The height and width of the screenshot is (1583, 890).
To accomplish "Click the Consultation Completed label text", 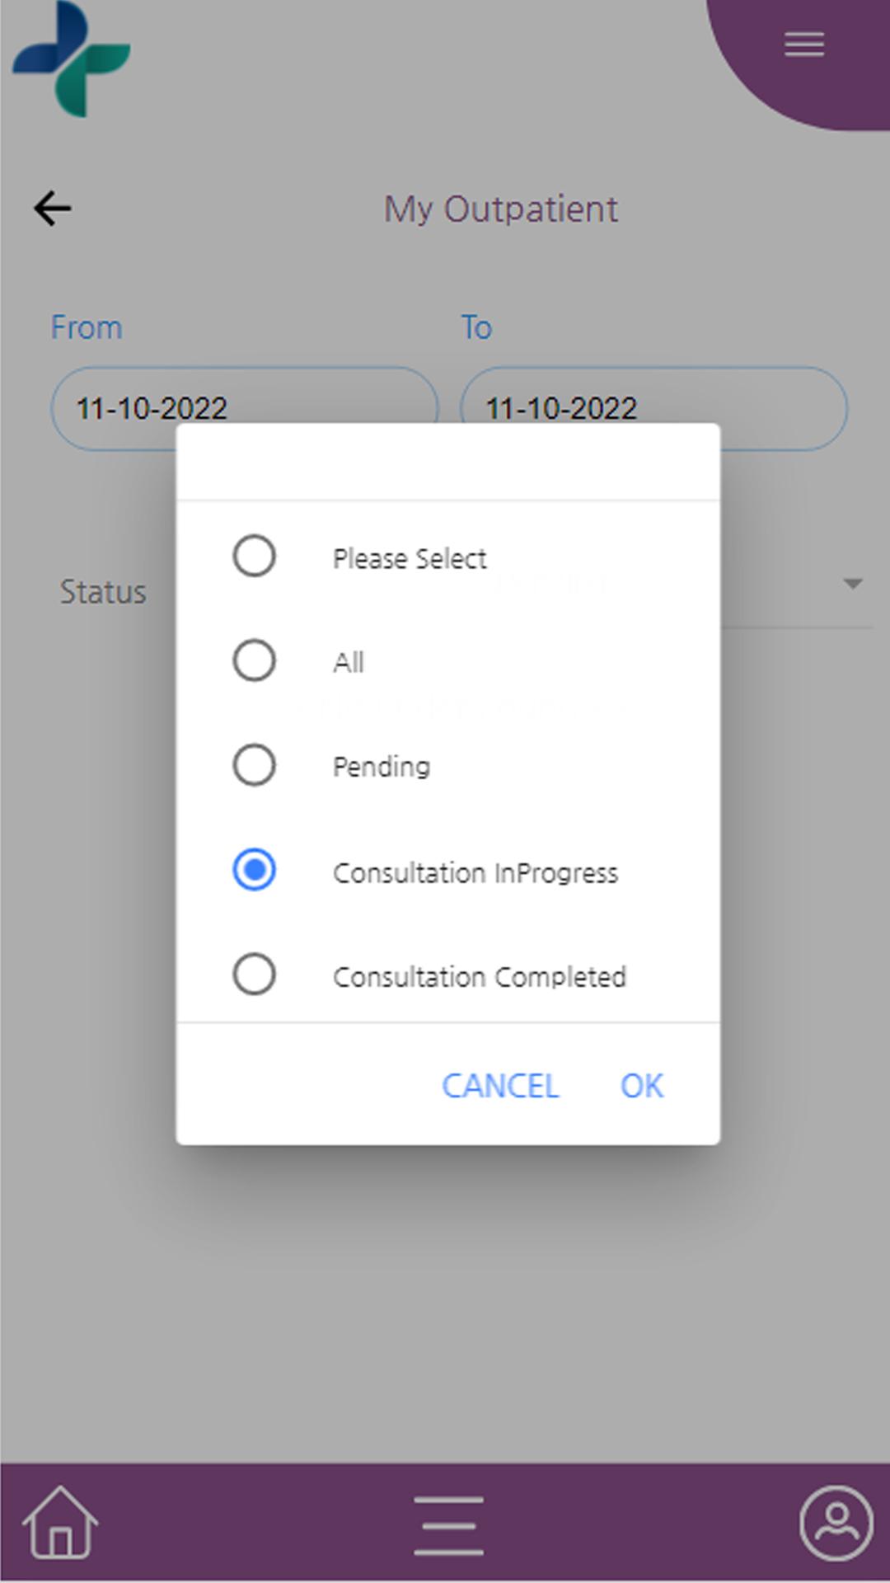I will 480,977.
